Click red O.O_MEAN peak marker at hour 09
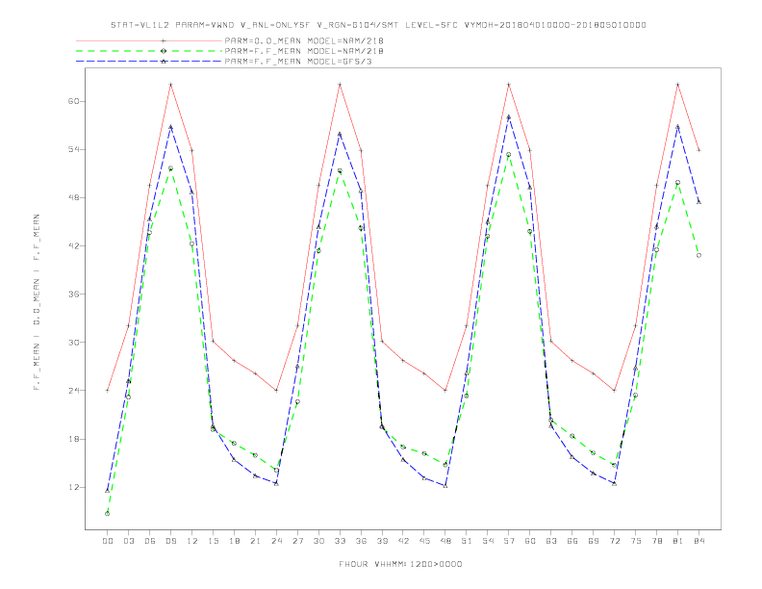The image size is (762, 589). point(170,85)
